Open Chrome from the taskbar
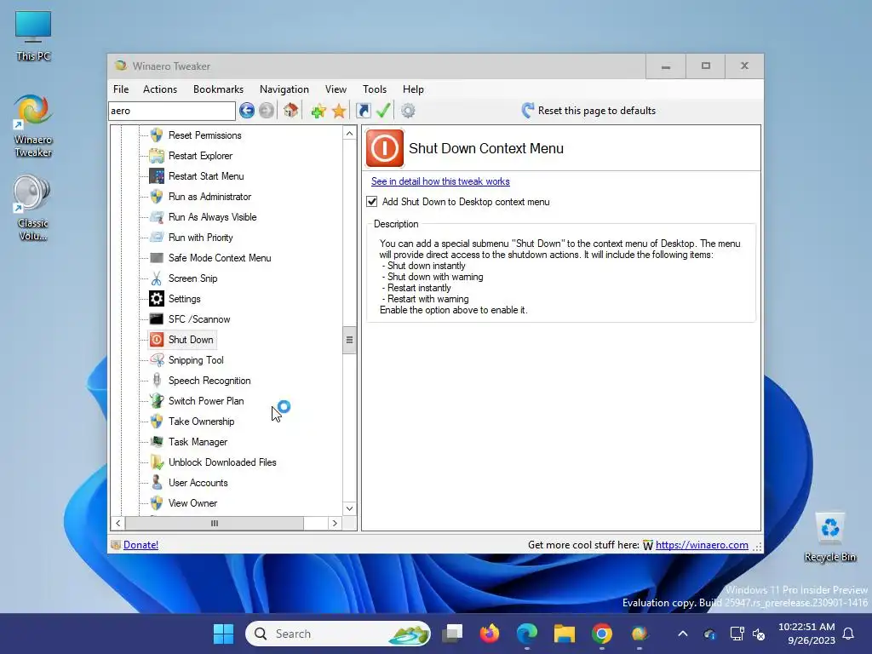This screenshot has width=872, height=654. (x=602, y=634)
